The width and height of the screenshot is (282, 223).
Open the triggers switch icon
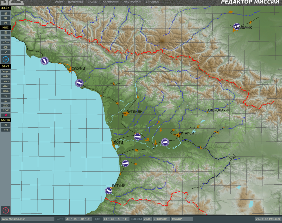6,42
